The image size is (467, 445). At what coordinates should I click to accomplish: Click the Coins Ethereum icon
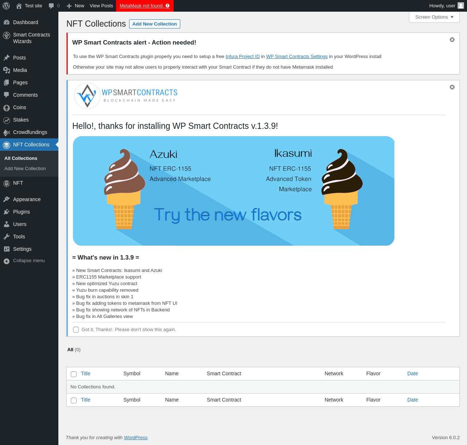click(x=7, y=108)
